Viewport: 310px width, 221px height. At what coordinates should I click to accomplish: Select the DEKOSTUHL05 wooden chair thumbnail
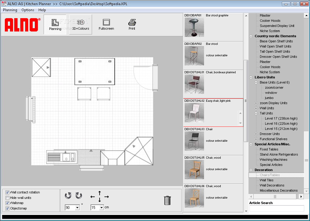point(194,169)
